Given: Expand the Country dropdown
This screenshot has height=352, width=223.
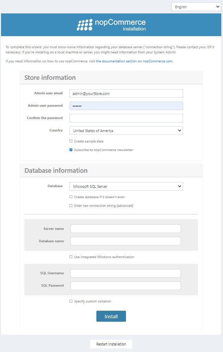Looking at the screenshot, I should point(126,131).
